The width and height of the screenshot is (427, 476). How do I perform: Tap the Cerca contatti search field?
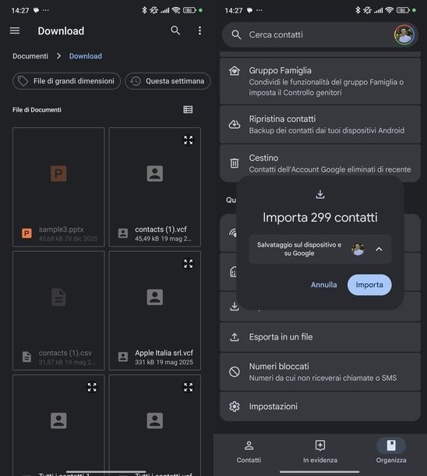[320, 34]
